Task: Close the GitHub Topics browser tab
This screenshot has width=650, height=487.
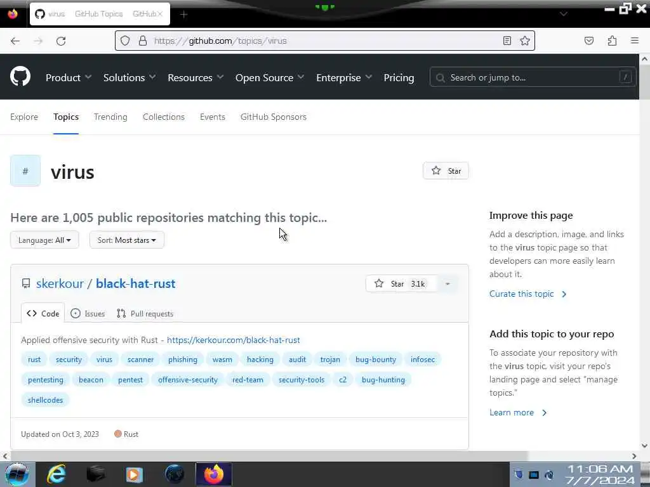Action: (161, 14)
